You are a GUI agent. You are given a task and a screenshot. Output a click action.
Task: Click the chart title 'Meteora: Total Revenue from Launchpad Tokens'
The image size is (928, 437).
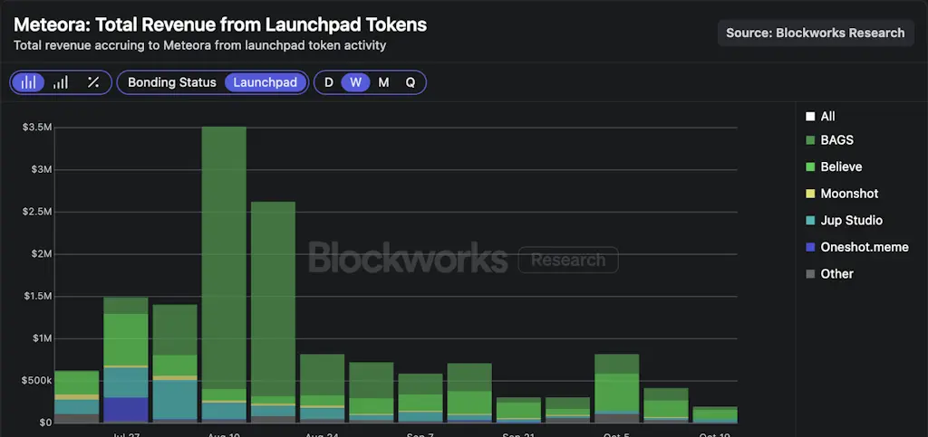tap(219, 24)
